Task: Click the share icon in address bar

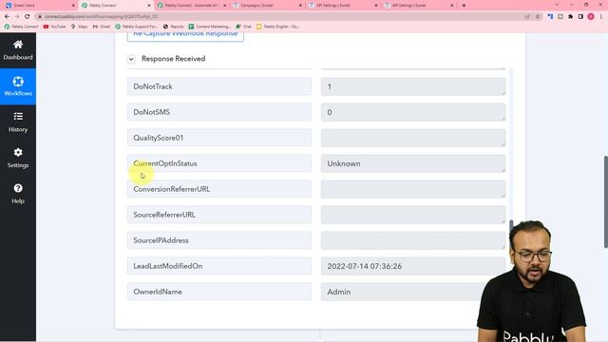Action: [x=527, y=17]
